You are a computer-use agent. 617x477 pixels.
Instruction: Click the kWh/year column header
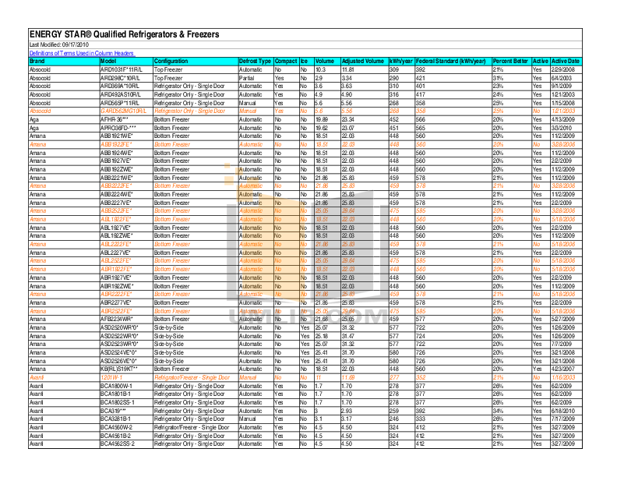(x=400, y=61)
